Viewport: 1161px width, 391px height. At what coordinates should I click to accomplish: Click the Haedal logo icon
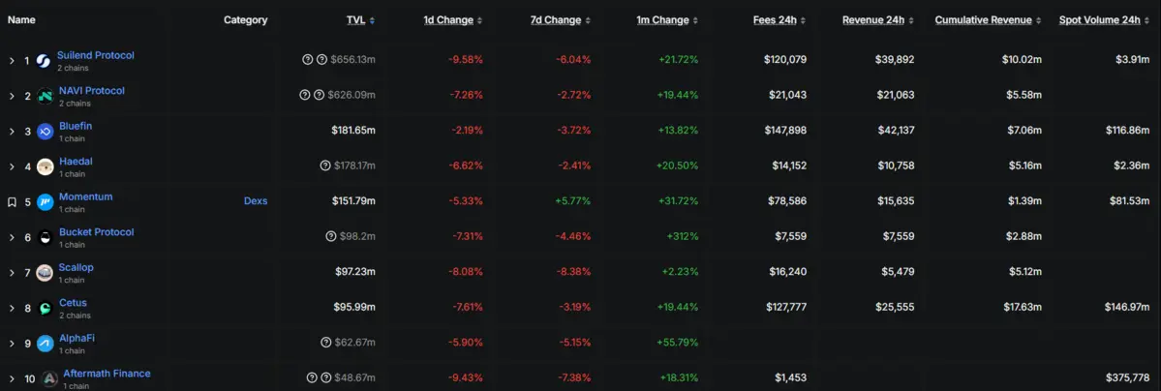[45, 166]
